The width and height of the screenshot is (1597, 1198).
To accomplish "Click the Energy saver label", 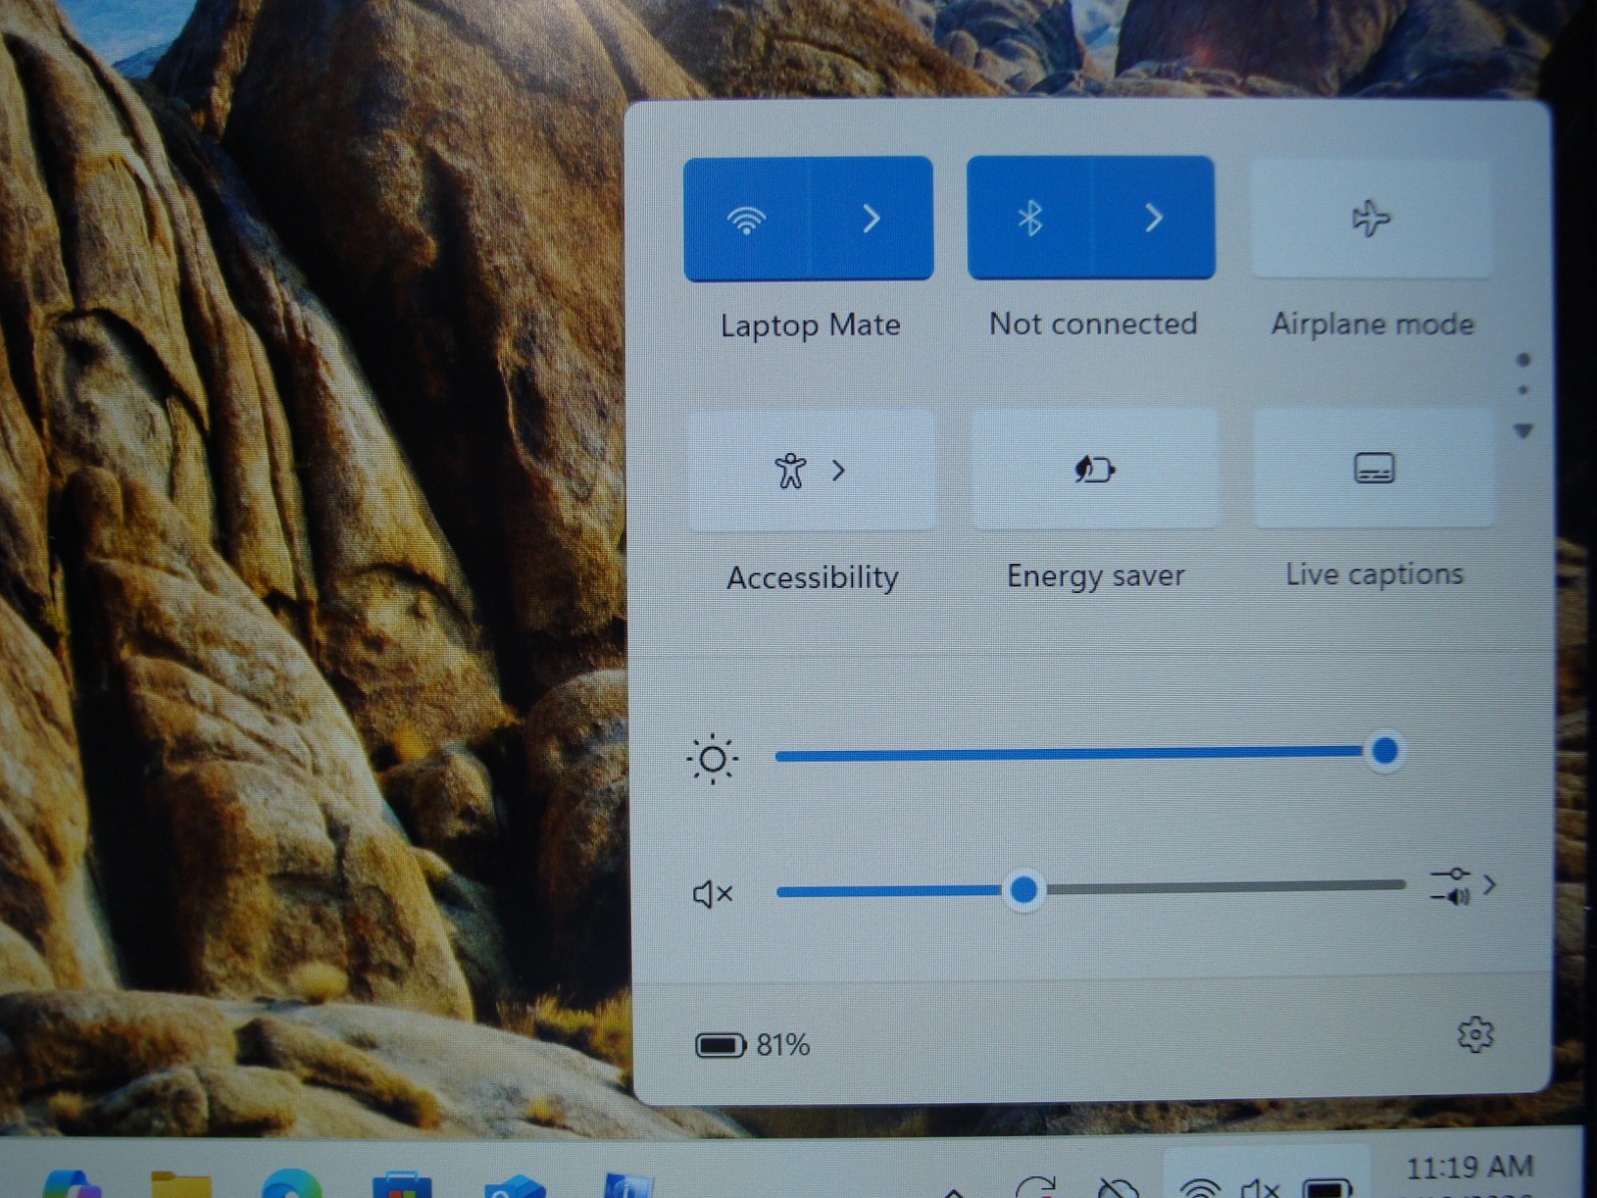I will 1095,576.
